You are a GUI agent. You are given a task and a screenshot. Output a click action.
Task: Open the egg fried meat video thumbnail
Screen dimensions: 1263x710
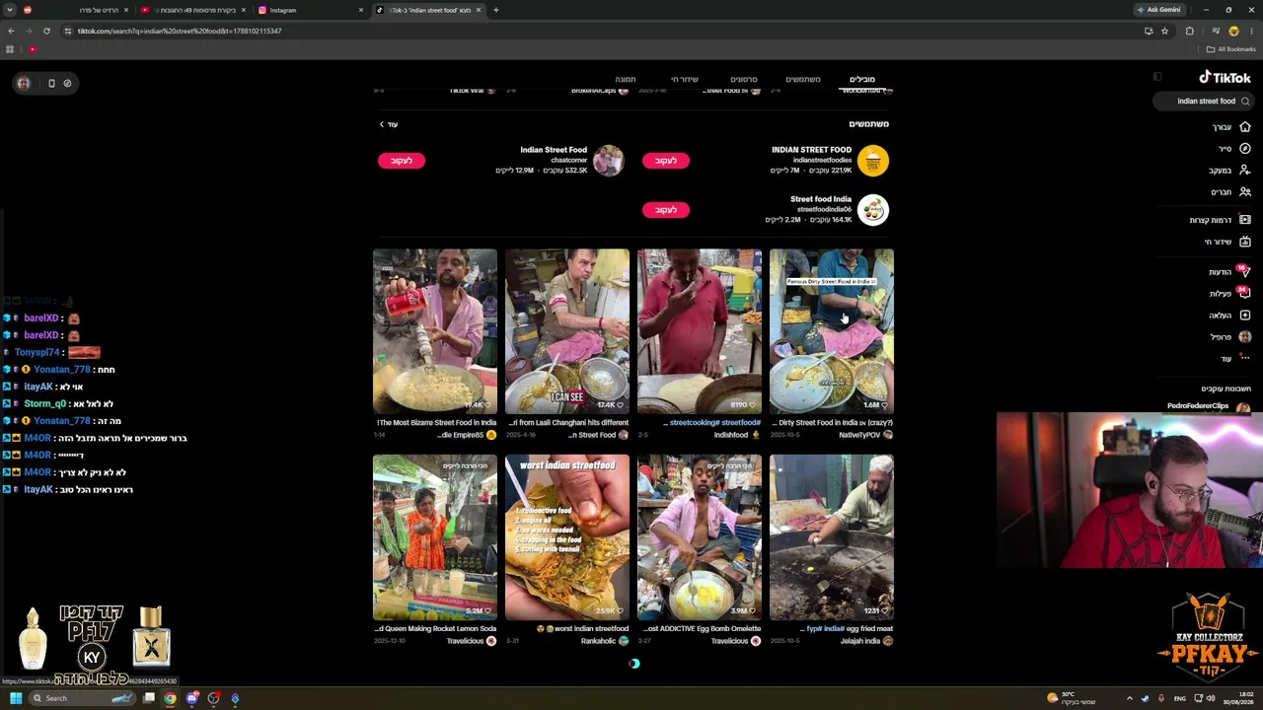[832, 537]
